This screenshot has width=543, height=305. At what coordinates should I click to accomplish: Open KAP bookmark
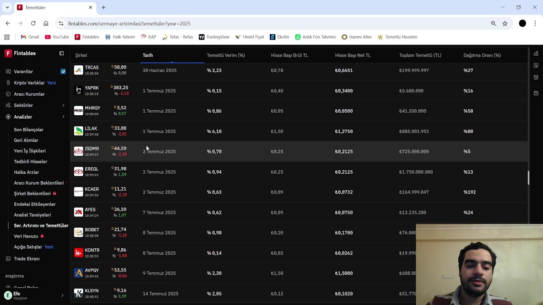[148, 37]
